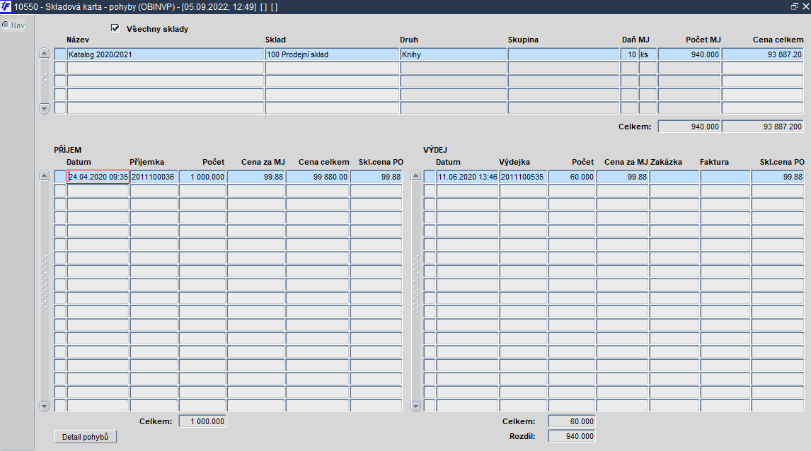The height and width of the screenshot is (451, 811).
Task: Click the Sklad field 100 Prodejní sklad
Action: pos(332,54)
